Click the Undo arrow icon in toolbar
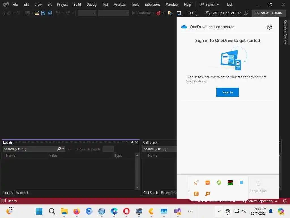The height and width of the screenshot is (218, 290). coord(58,13)
